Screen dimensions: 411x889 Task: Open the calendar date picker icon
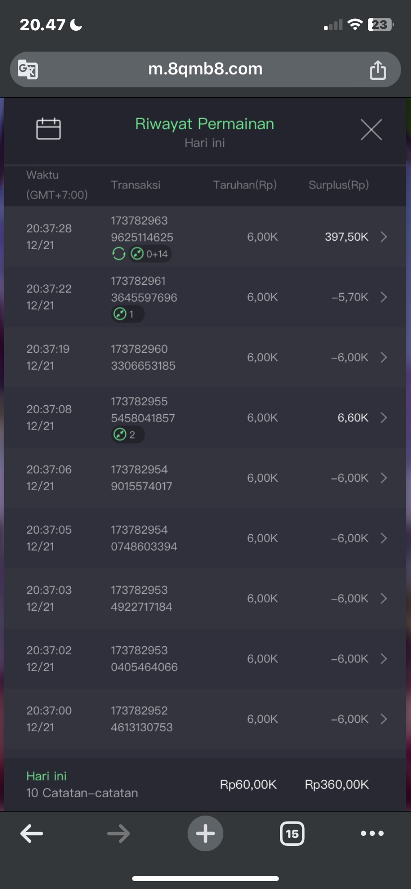(49, 129)
